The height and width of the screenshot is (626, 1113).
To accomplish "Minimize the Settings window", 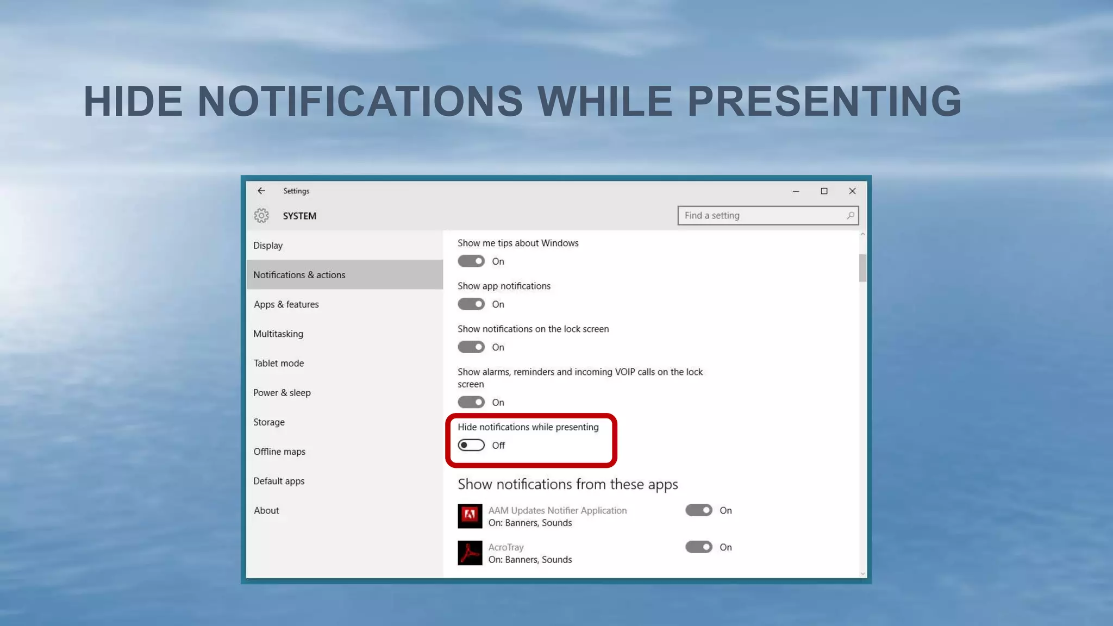I will [x=796, y=191].
